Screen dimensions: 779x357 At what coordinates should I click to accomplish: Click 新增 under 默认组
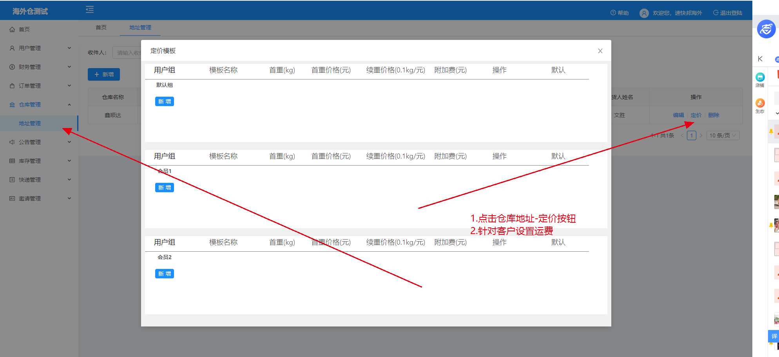165,101
